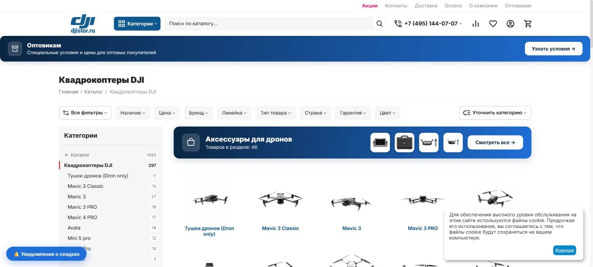593x267 pixels.
Task: Select Avata in sidebar categories
Action: tap(74, 228)
